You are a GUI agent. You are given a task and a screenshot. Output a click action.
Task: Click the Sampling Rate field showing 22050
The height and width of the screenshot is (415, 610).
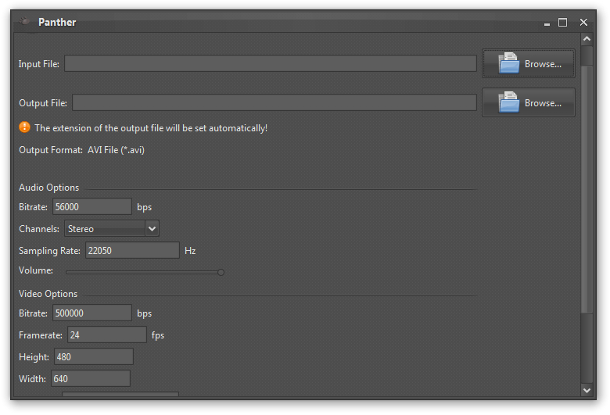(132, 251)
